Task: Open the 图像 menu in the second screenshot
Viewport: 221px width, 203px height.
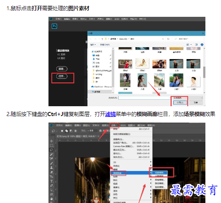Action: [x=78, y=125]
